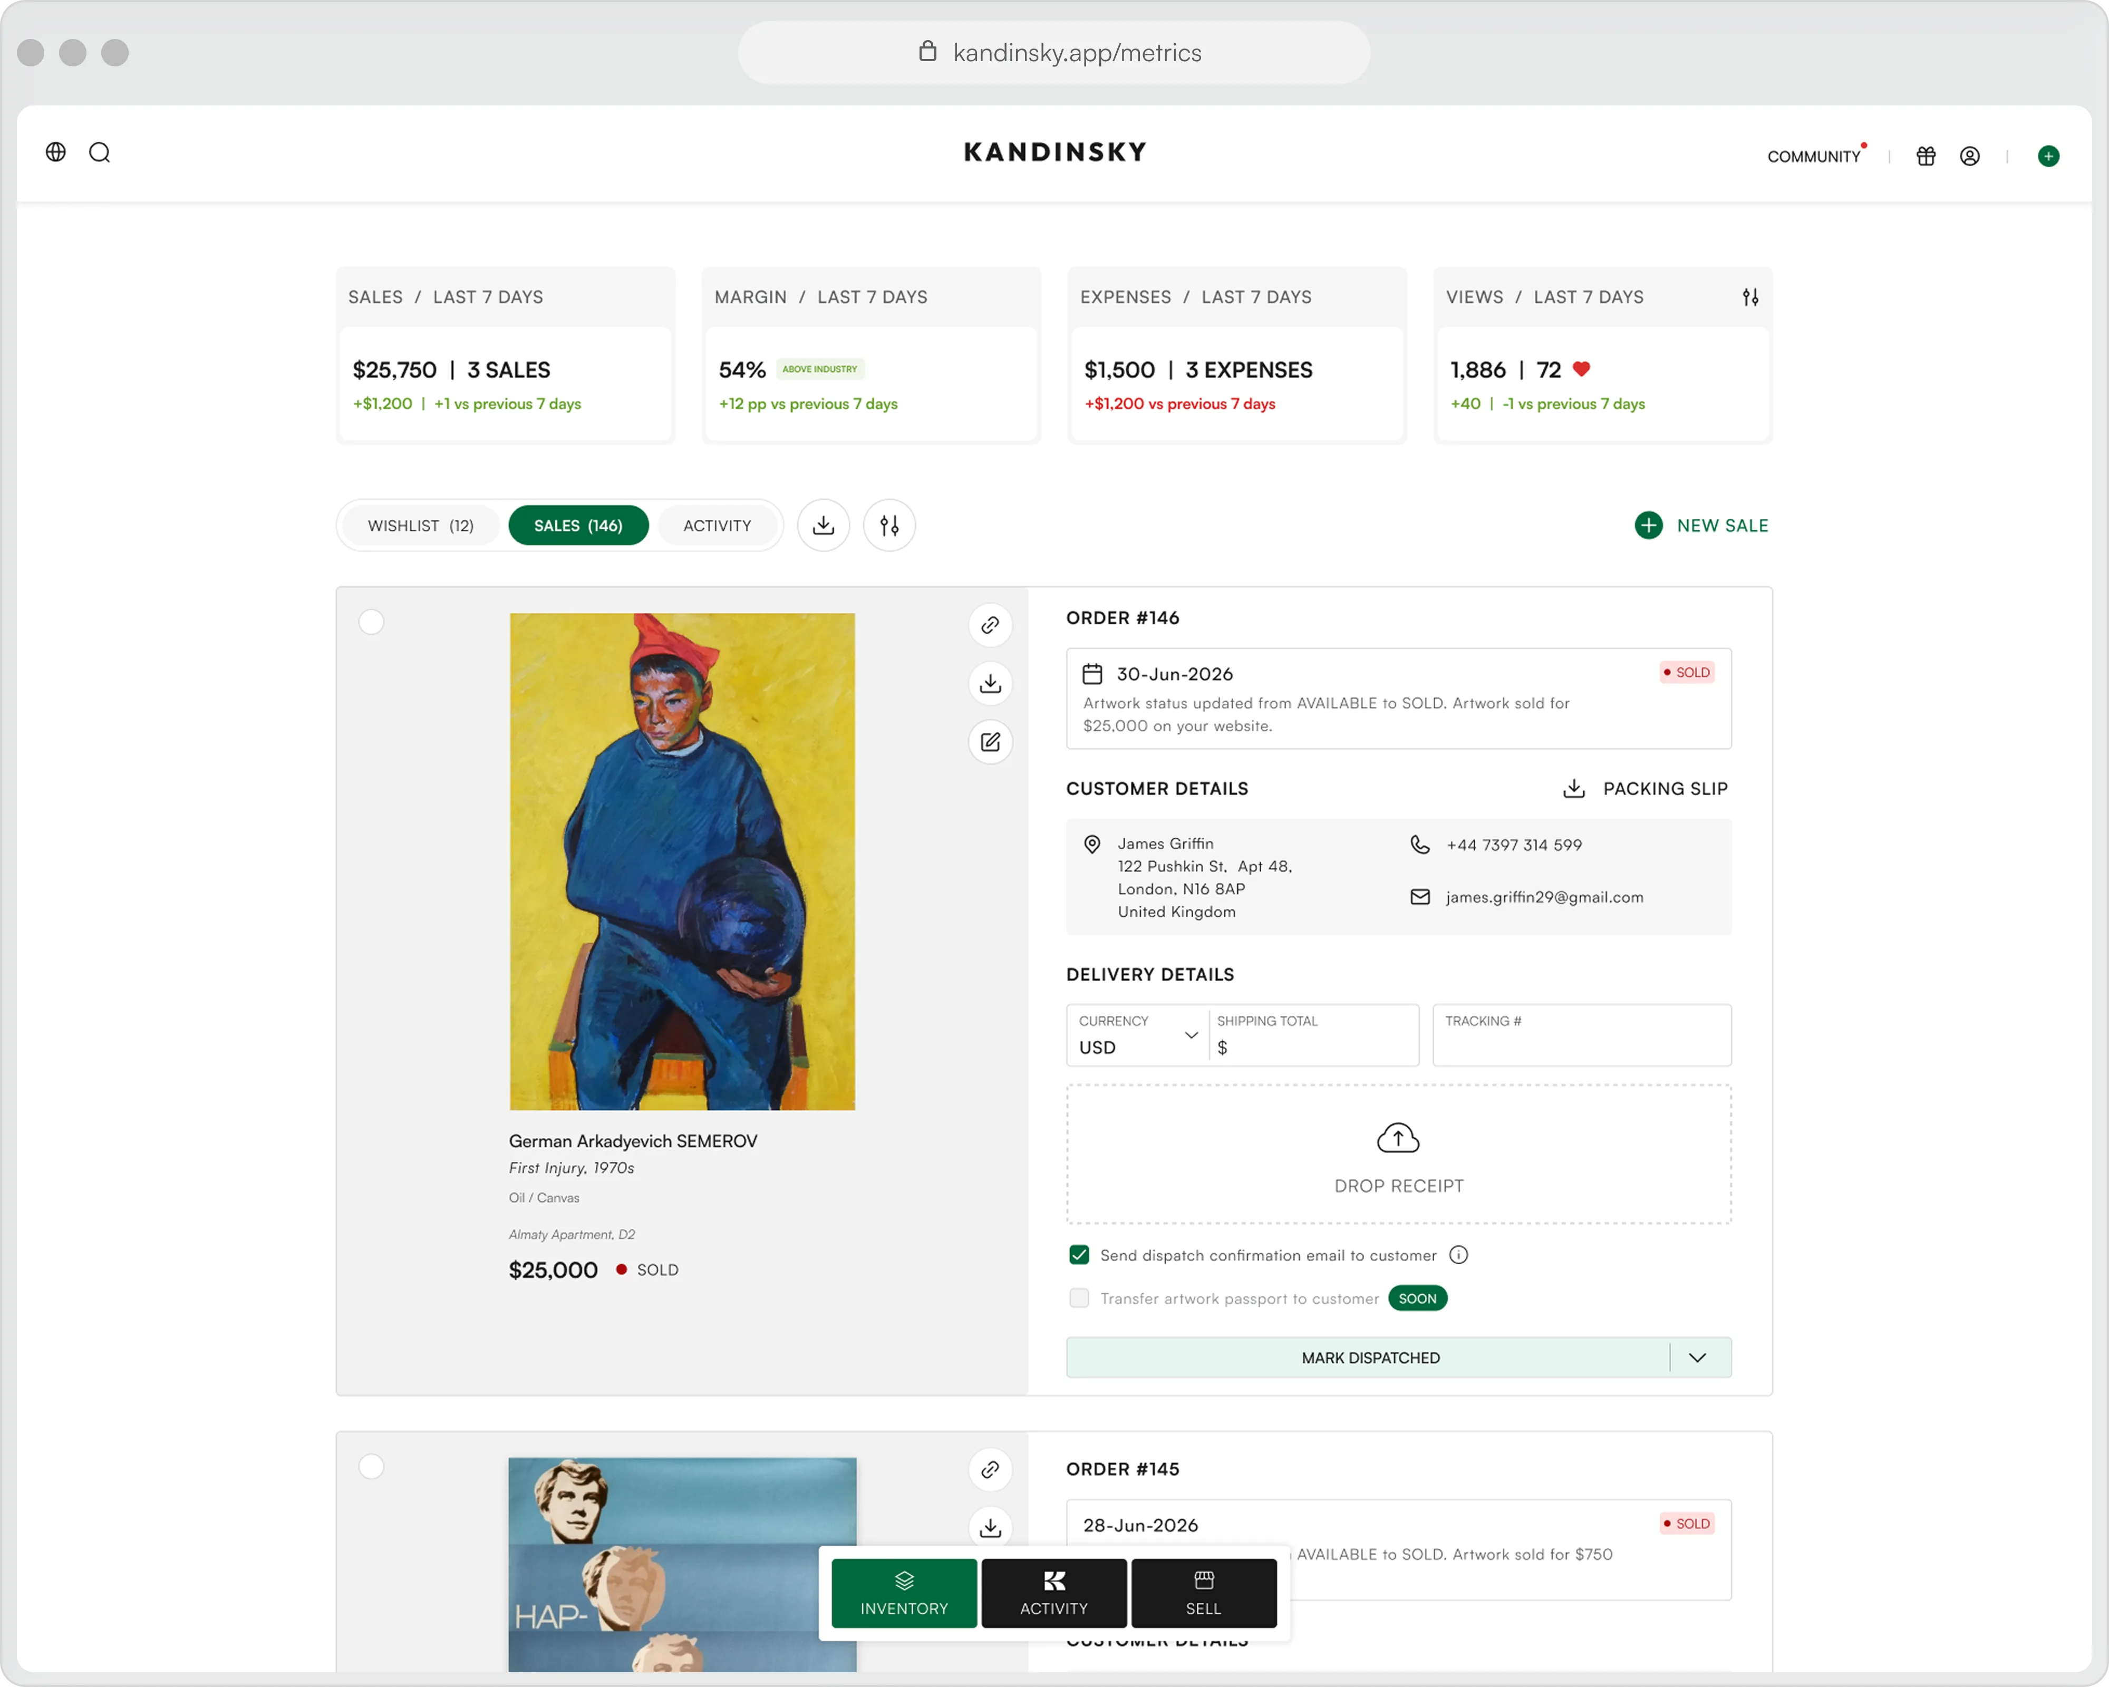
Task: Uncheck Send dispatch confirmation email checkbox
Action: [1079, 1255]
